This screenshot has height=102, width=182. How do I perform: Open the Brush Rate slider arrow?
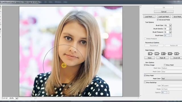(170, 35)
